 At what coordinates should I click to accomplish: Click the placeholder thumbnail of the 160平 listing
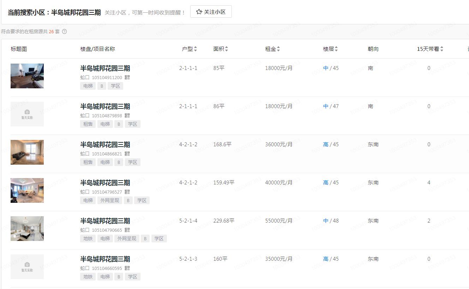(x=27, y=267)
